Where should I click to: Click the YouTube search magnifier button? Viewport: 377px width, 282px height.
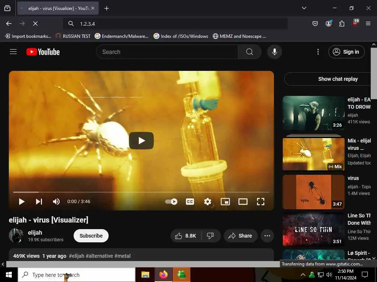(250, 52)
